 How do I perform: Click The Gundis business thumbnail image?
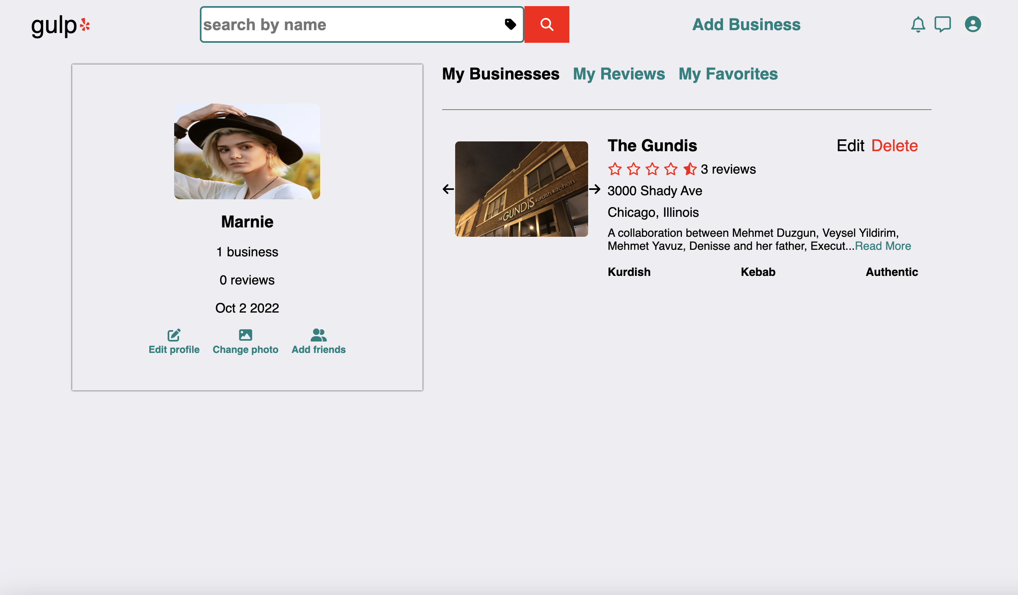pos(522,188)
